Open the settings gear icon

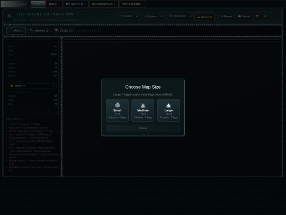(x=265, y=16)
